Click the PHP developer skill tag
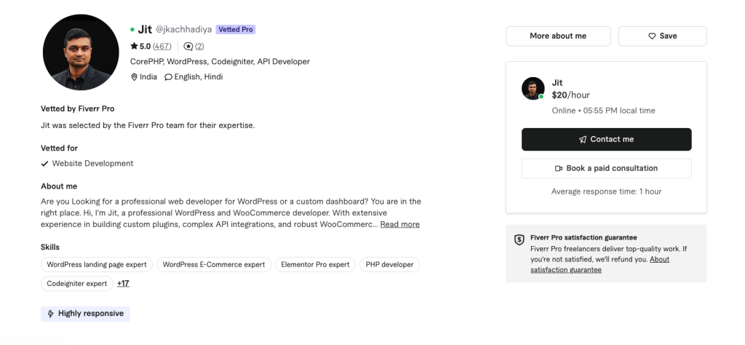This screenshot has width=745, height=345. (x=389, y=265)
